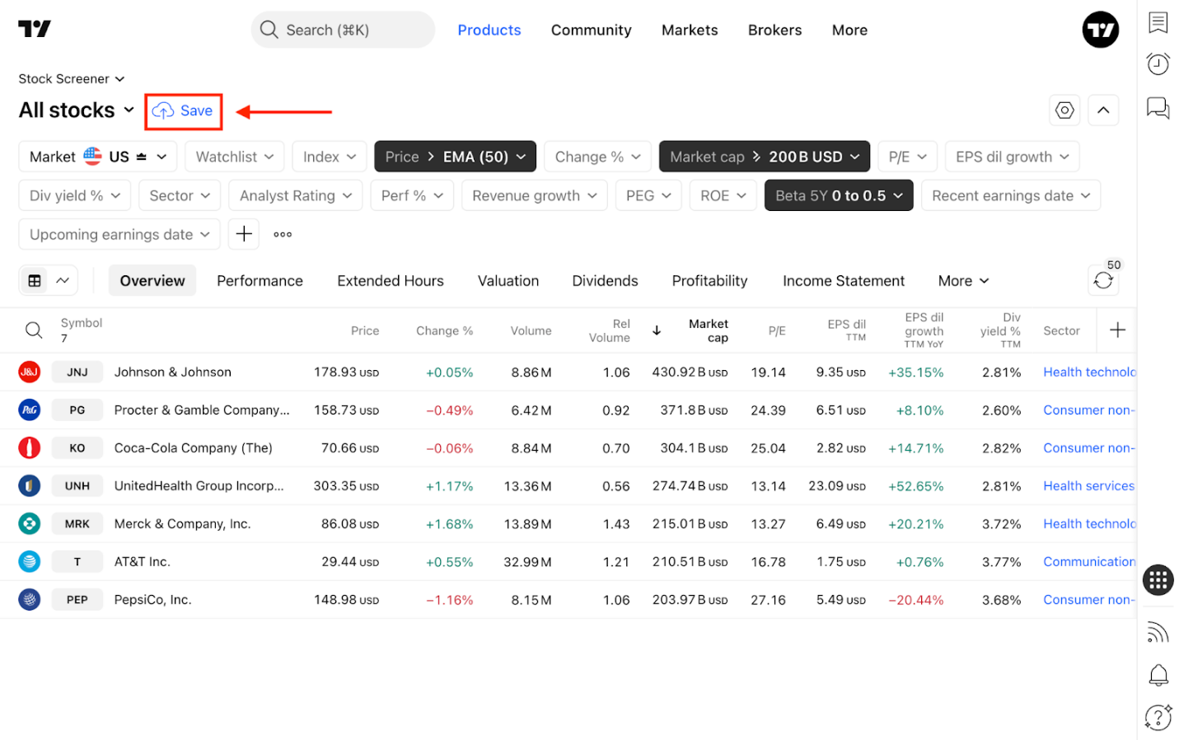Screen dimensions: 1179x740
Task: Click the Communication sector link for AT&T
Action: tap(1089, 562)
